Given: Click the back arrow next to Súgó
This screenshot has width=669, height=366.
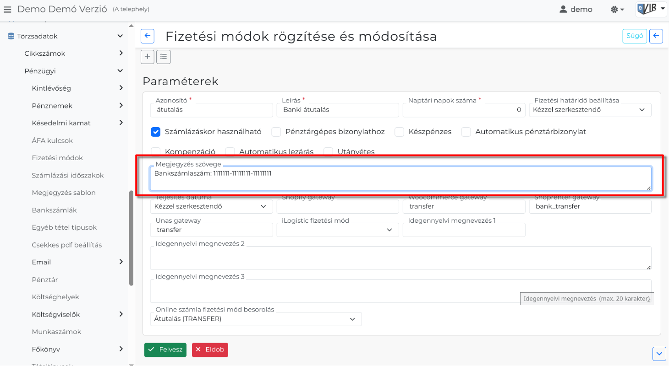Looking at the screenshot, I should click(656, 36).
